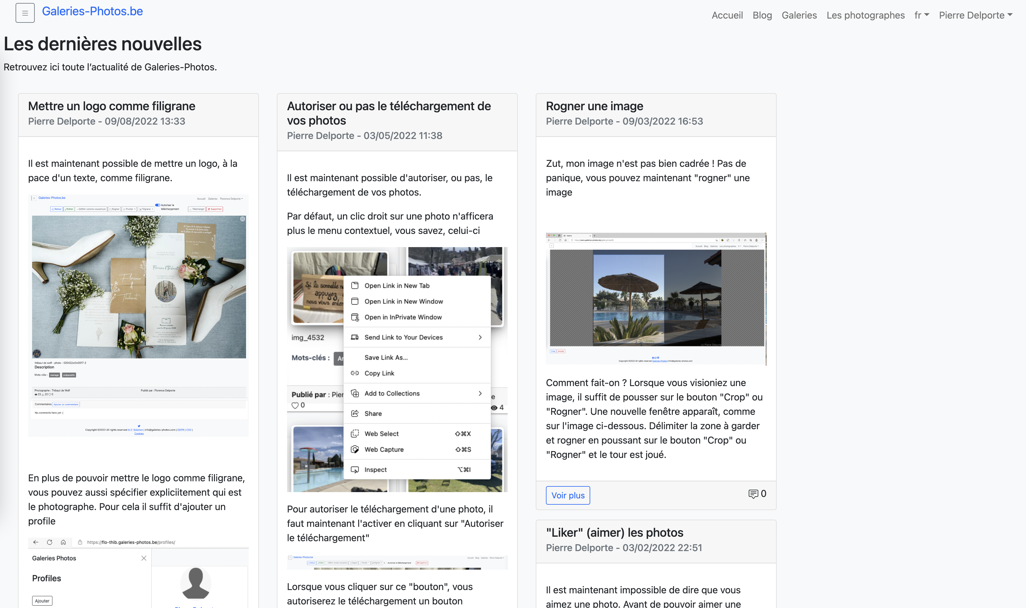The width and height of the screenshot is (1026, 608).
Task: Click "Save Link As..." in the pictured menu
Action: 386,357
